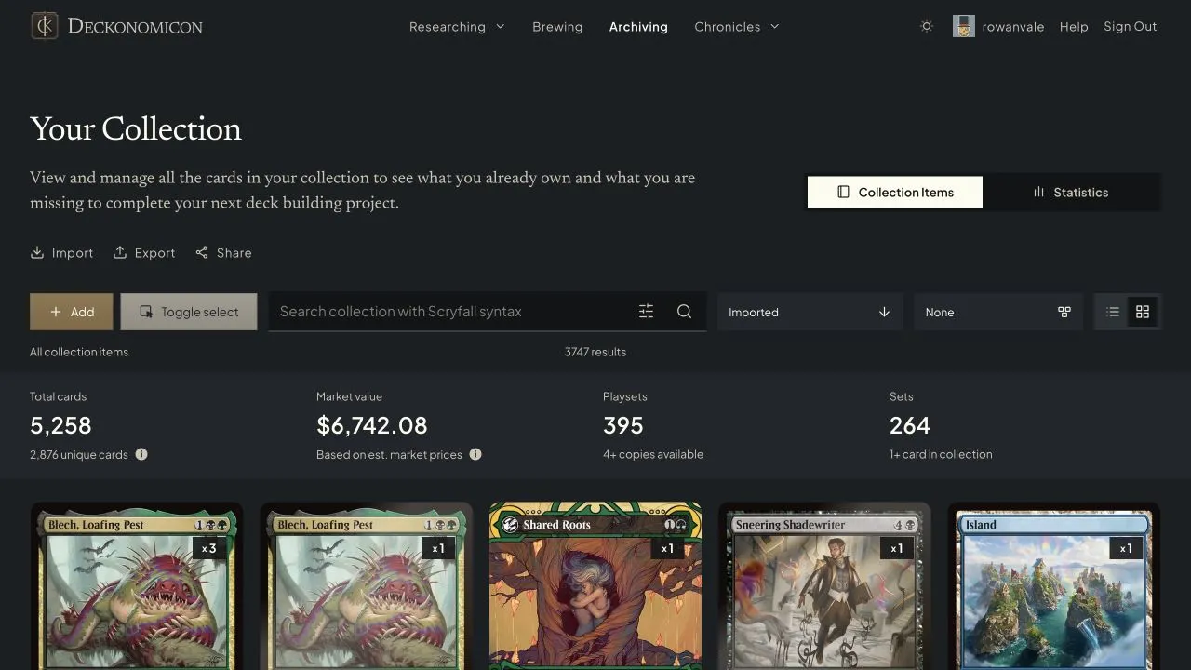Open the None grouping dropdown
The image size is (1191, 670).
(998, 312)
